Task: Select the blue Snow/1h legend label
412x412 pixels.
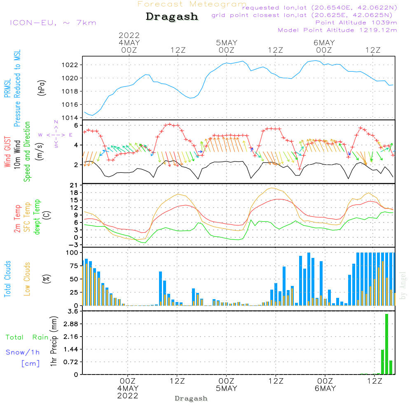Action: click(23, 352)
